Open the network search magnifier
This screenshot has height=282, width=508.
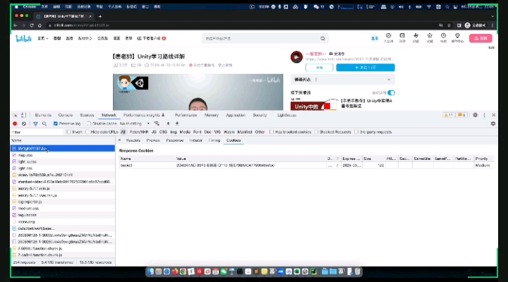point(44,123)
